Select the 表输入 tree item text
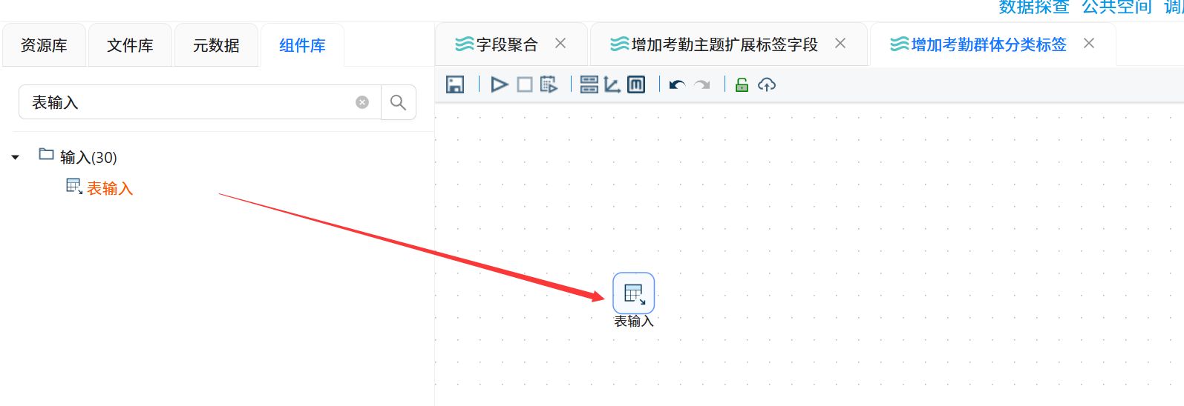 point(110,188)
